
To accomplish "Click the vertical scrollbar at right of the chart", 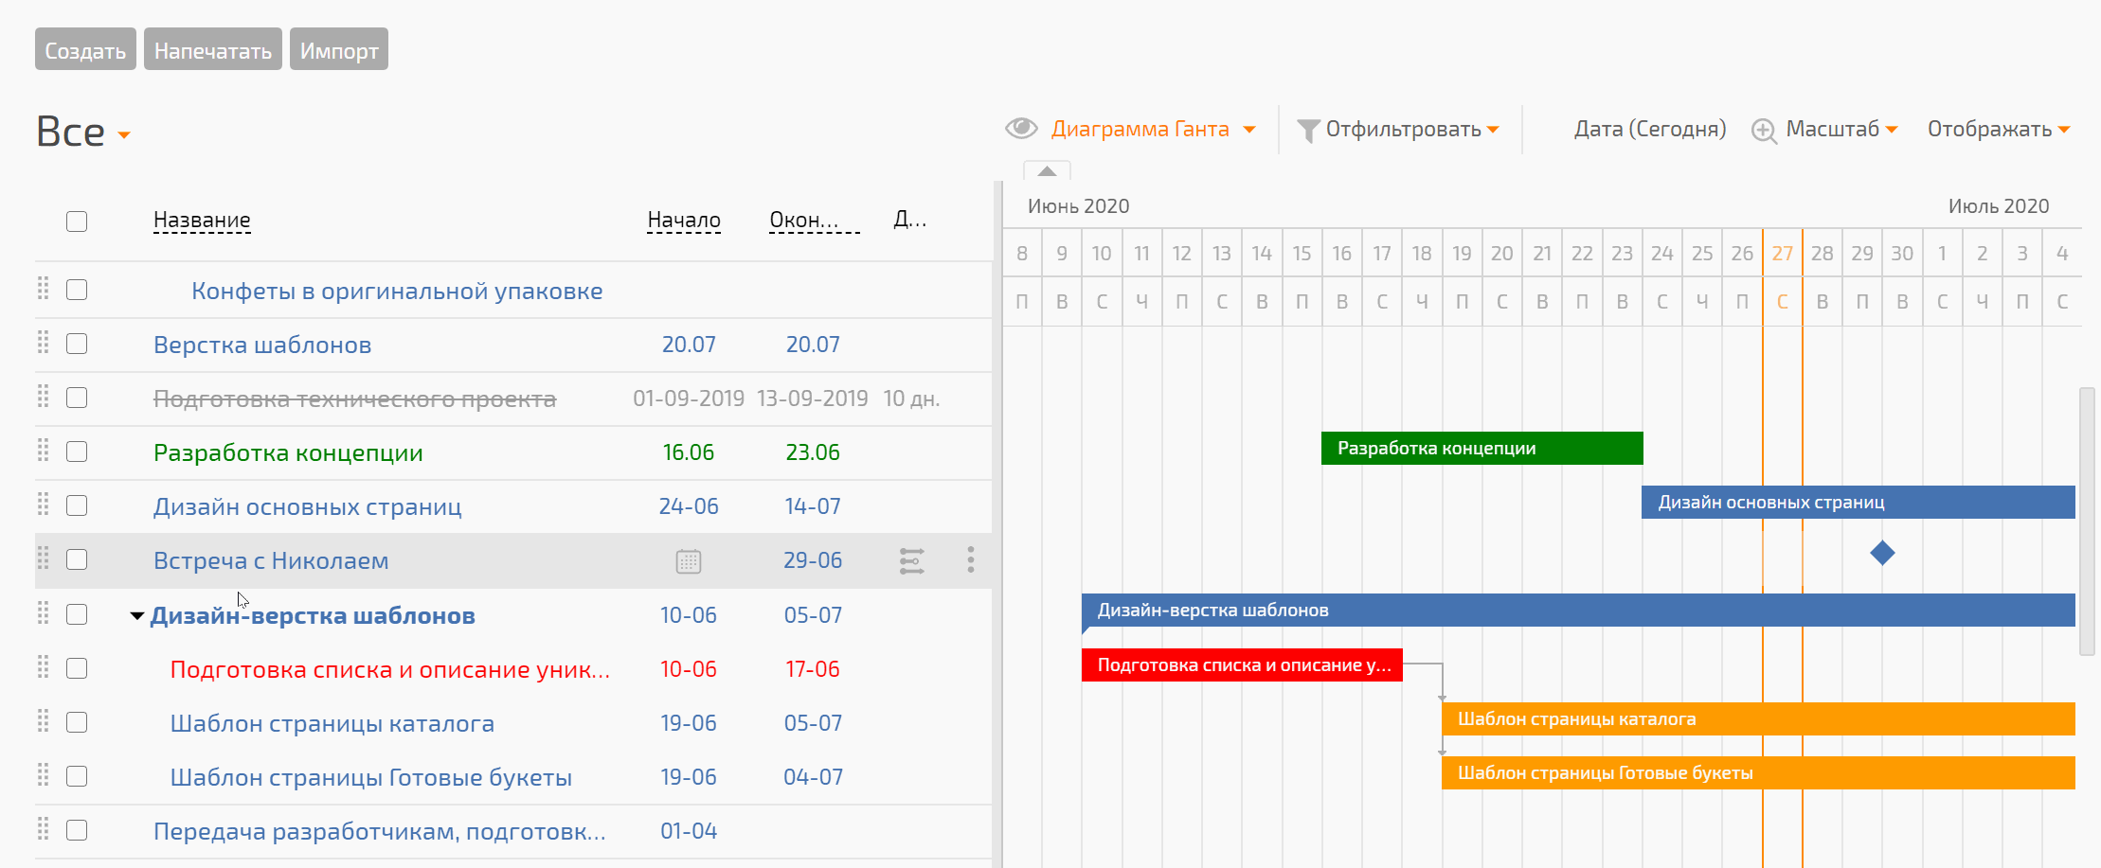I will coord(2087,521).
